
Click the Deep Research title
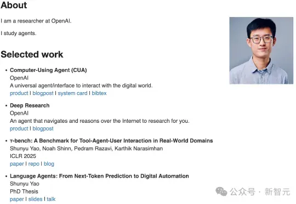30,105
